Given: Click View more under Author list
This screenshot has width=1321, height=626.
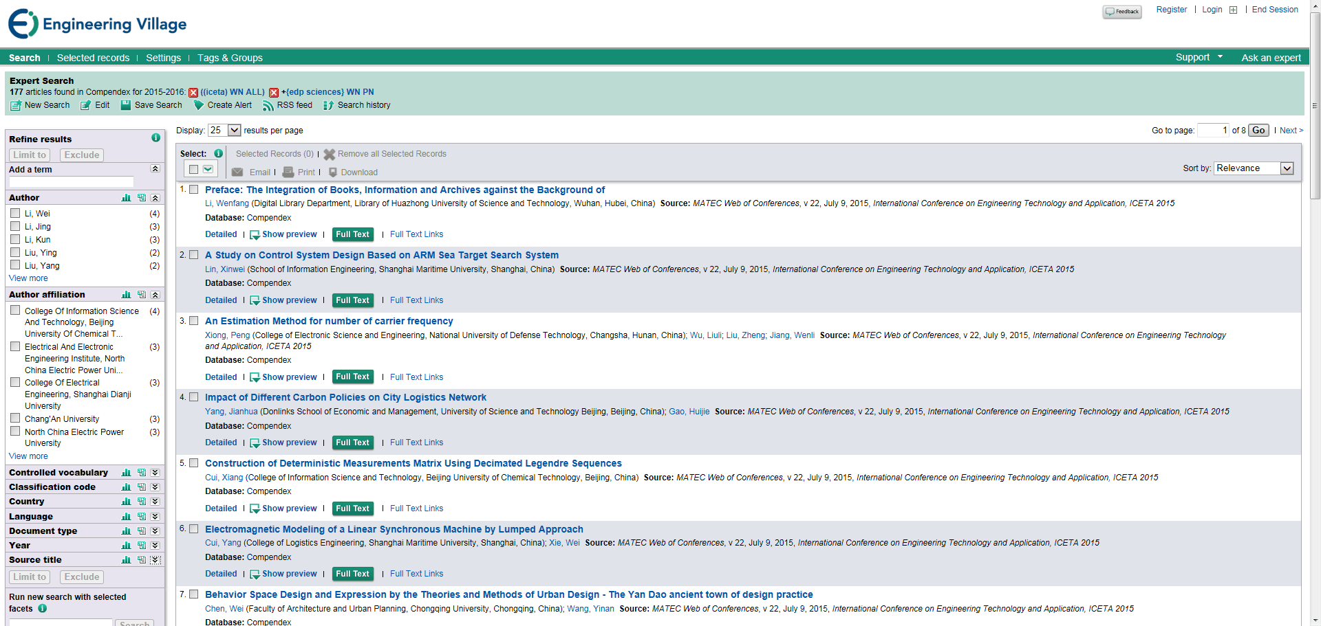Looking at the screenshot, I should click(x=28, y=279).
